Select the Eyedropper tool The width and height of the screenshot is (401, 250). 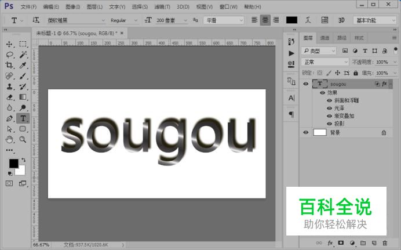tap(23, 65)
